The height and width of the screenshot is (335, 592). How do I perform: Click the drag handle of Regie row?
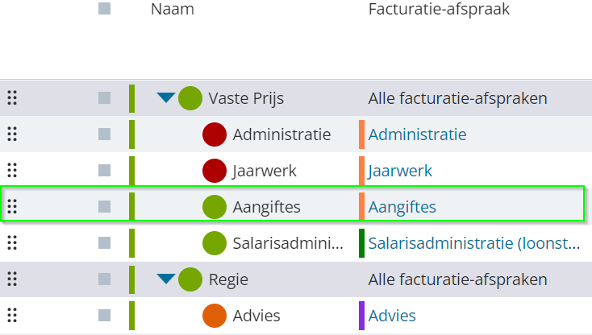[12, 279]
